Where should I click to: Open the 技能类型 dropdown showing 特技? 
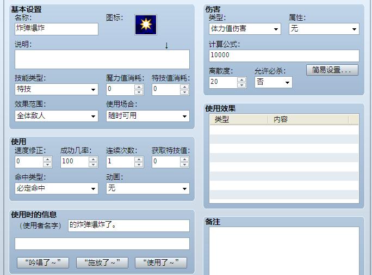[57, 89]
